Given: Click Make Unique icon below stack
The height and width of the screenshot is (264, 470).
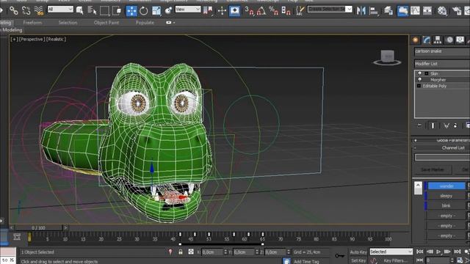Looking at the screenshot, I should point(446,125).
